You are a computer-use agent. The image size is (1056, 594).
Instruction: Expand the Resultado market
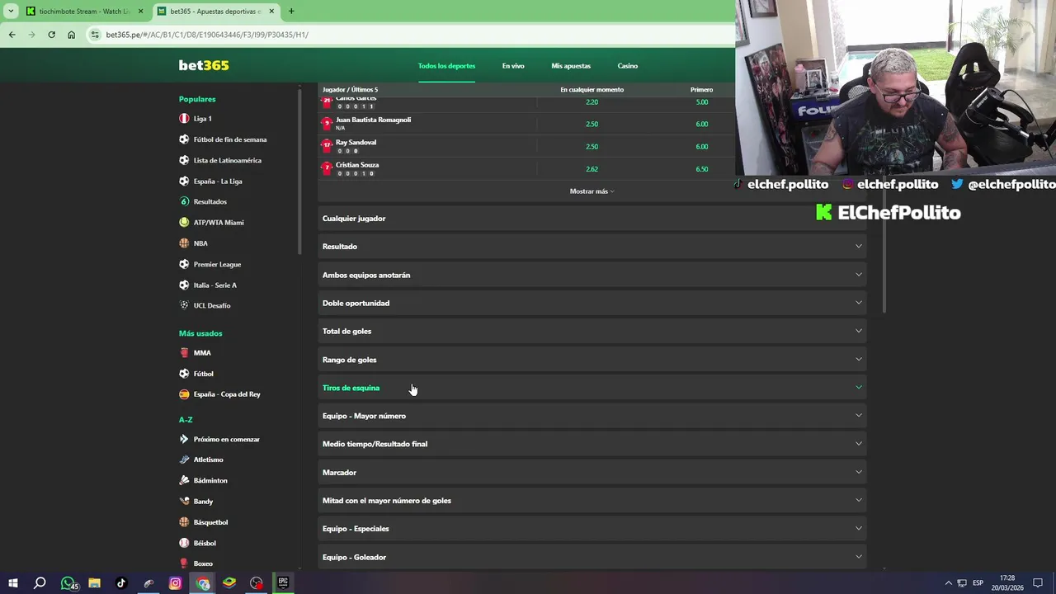(592, 247)
